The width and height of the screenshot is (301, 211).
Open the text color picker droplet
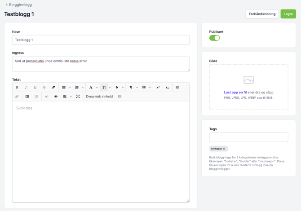click(x=117, y=88)
